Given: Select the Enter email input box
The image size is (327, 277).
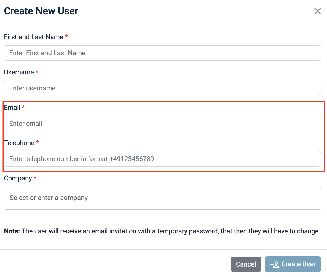Looking at the screenshot, I should pyautogui.click(x=162, y=124).
